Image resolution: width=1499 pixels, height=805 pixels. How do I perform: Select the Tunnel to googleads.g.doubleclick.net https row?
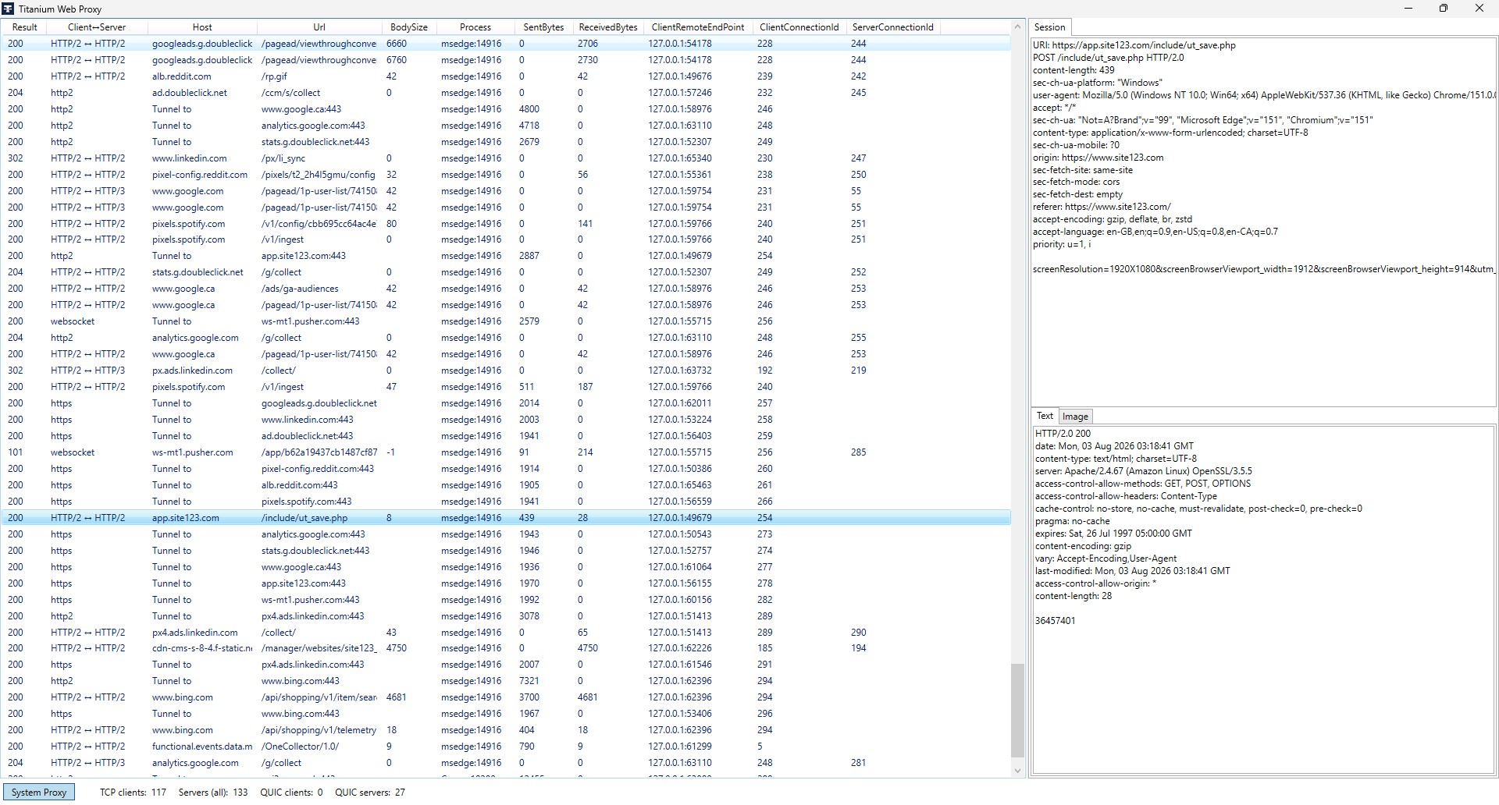(x=506, y=403)
